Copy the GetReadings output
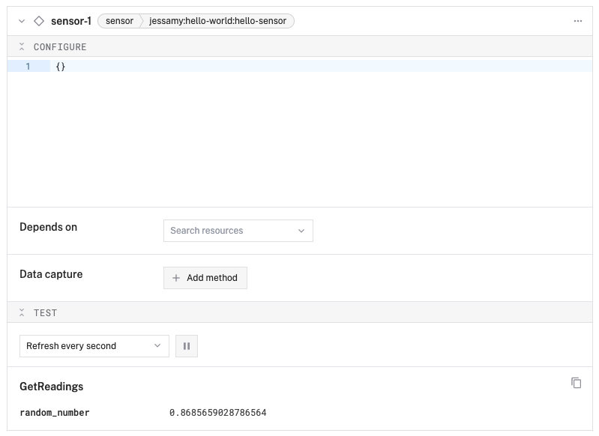Image resolution: width=599 pixels, height=436 pixels. [576, 383]
